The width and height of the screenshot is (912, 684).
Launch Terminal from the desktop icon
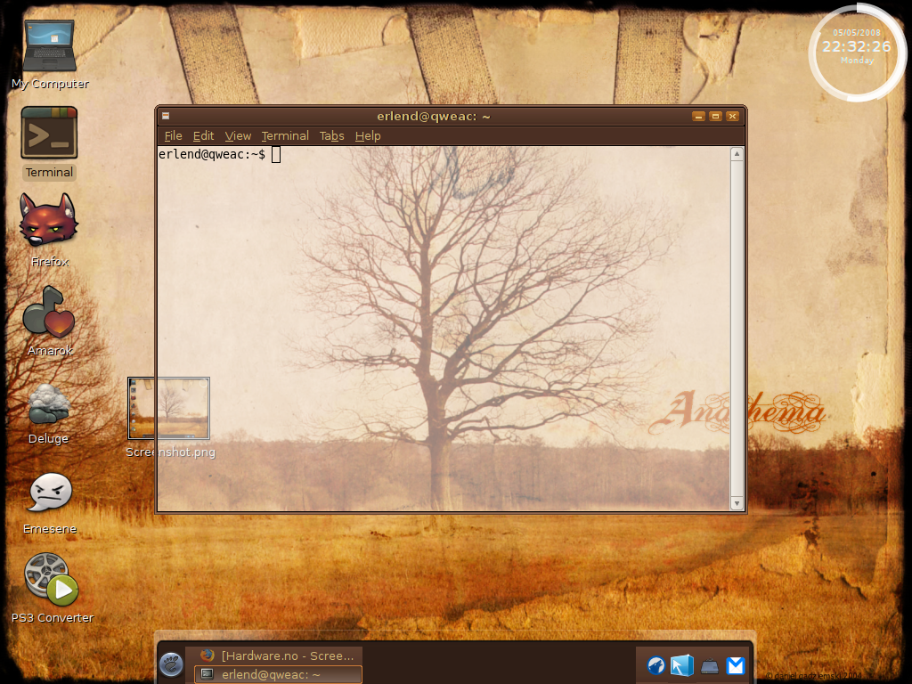[x=50, y=133]
